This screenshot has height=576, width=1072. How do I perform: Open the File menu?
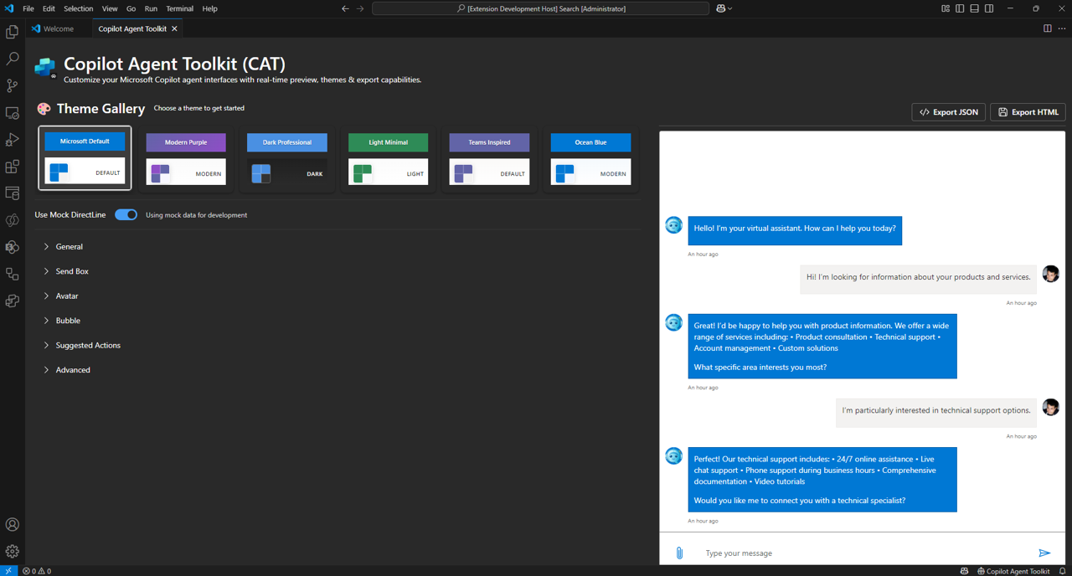(x=28, y=8)
